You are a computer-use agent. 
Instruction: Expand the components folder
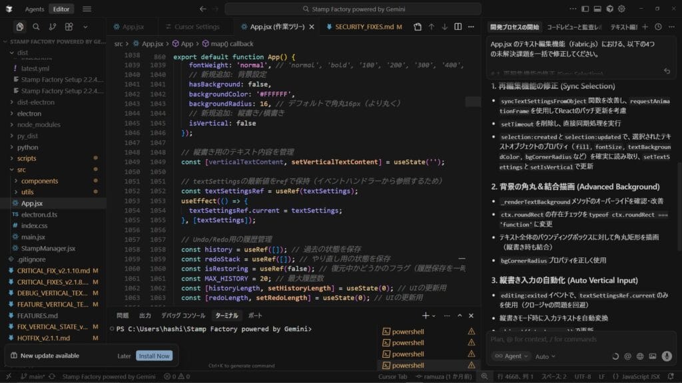click(39, 181)
